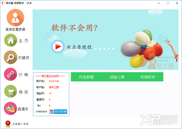Click the 双击看教程 banner text
This screenshot has height=129, width=182.
coord(79,47)
